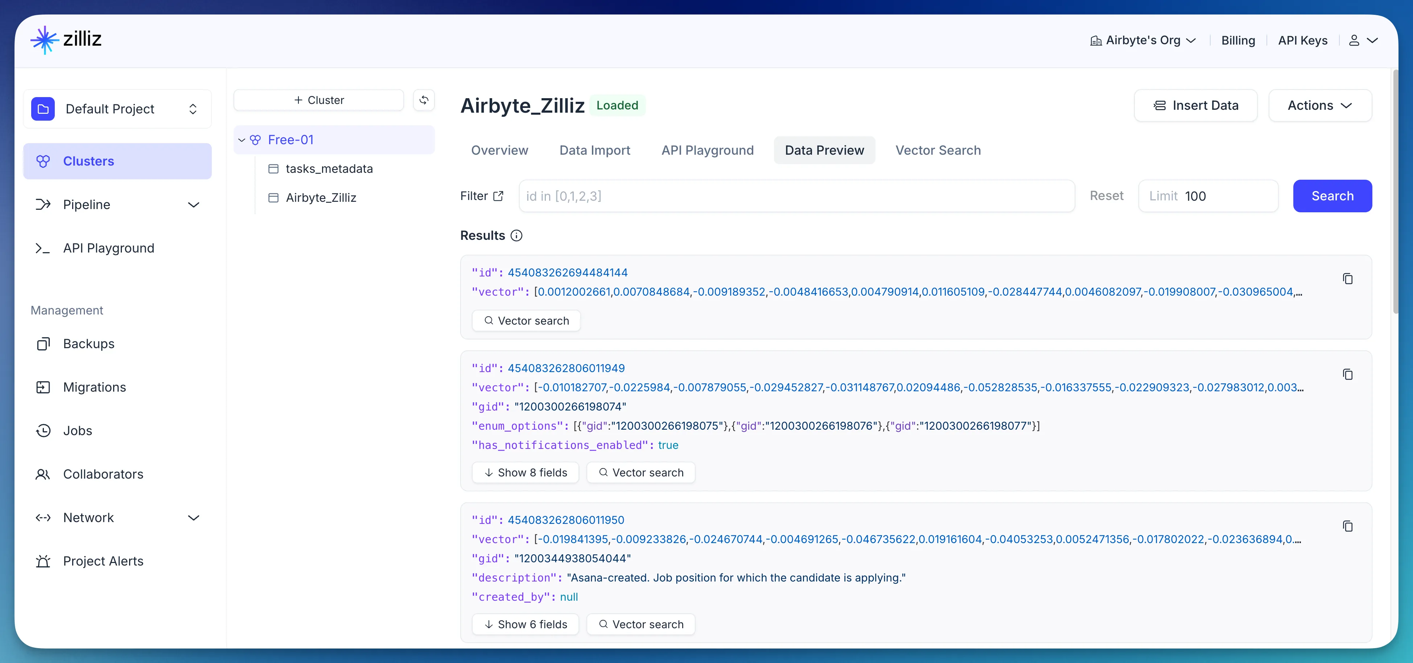The image size is (1413, 663).
Task: Click the Clusters sidebar icon
Action: 43,161
